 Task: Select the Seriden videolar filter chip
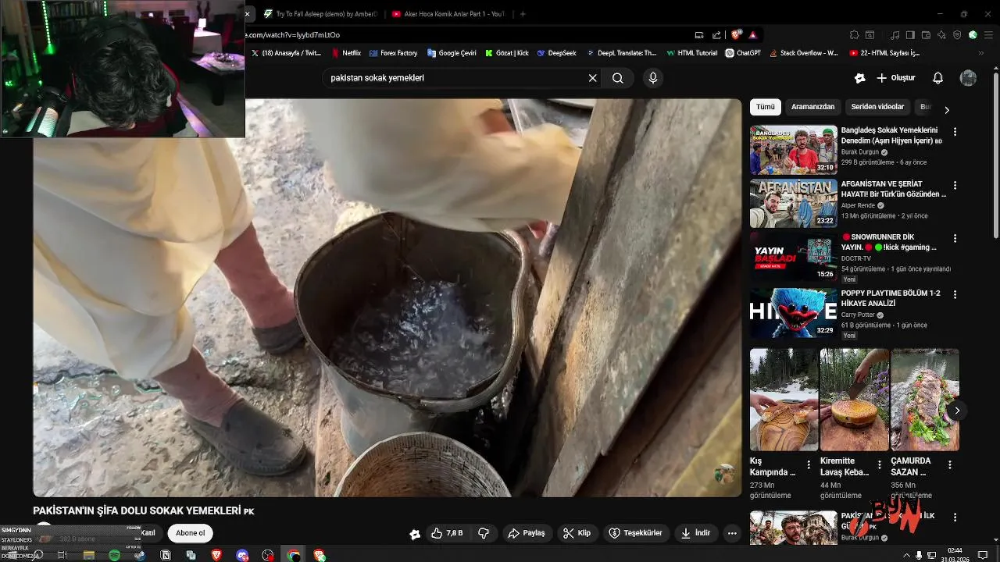pyautogui.click(x=877, y=107)
